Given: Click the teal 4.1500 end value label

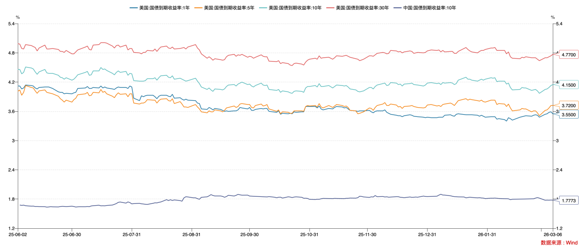Looking at the screenshot, I should (568, 85).
